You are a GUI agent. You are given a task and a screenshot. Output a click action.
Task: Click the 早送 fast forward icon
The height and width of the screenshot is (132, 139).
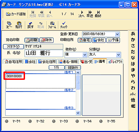[x=90, y=14]
